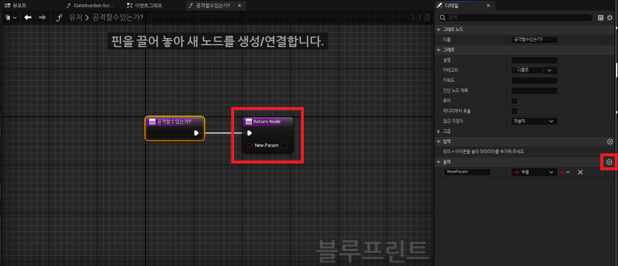
Task: Toggle the 퓨어 checkbox
Action: pos(514,101)
